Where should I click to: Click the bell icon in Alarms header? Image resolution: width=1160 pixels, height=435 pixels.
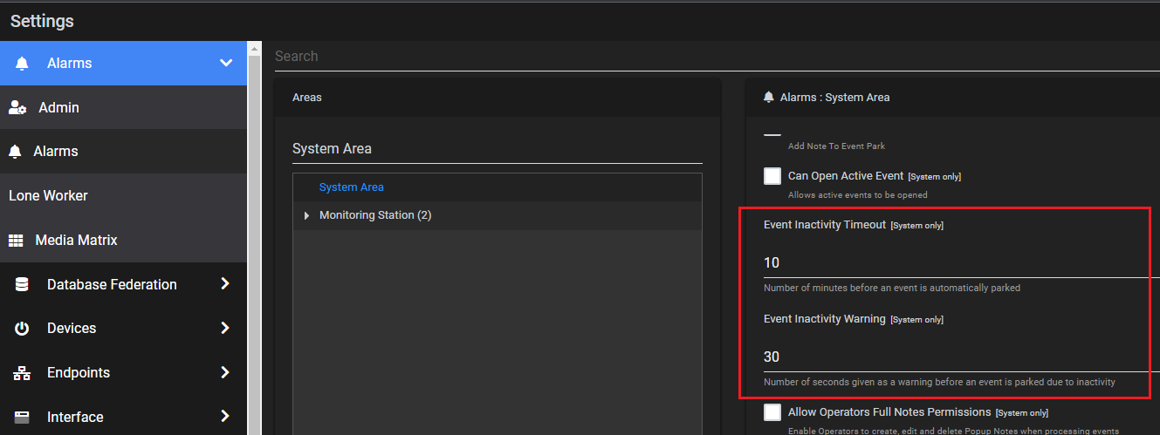pyautogui.click(x=22, y=64)
